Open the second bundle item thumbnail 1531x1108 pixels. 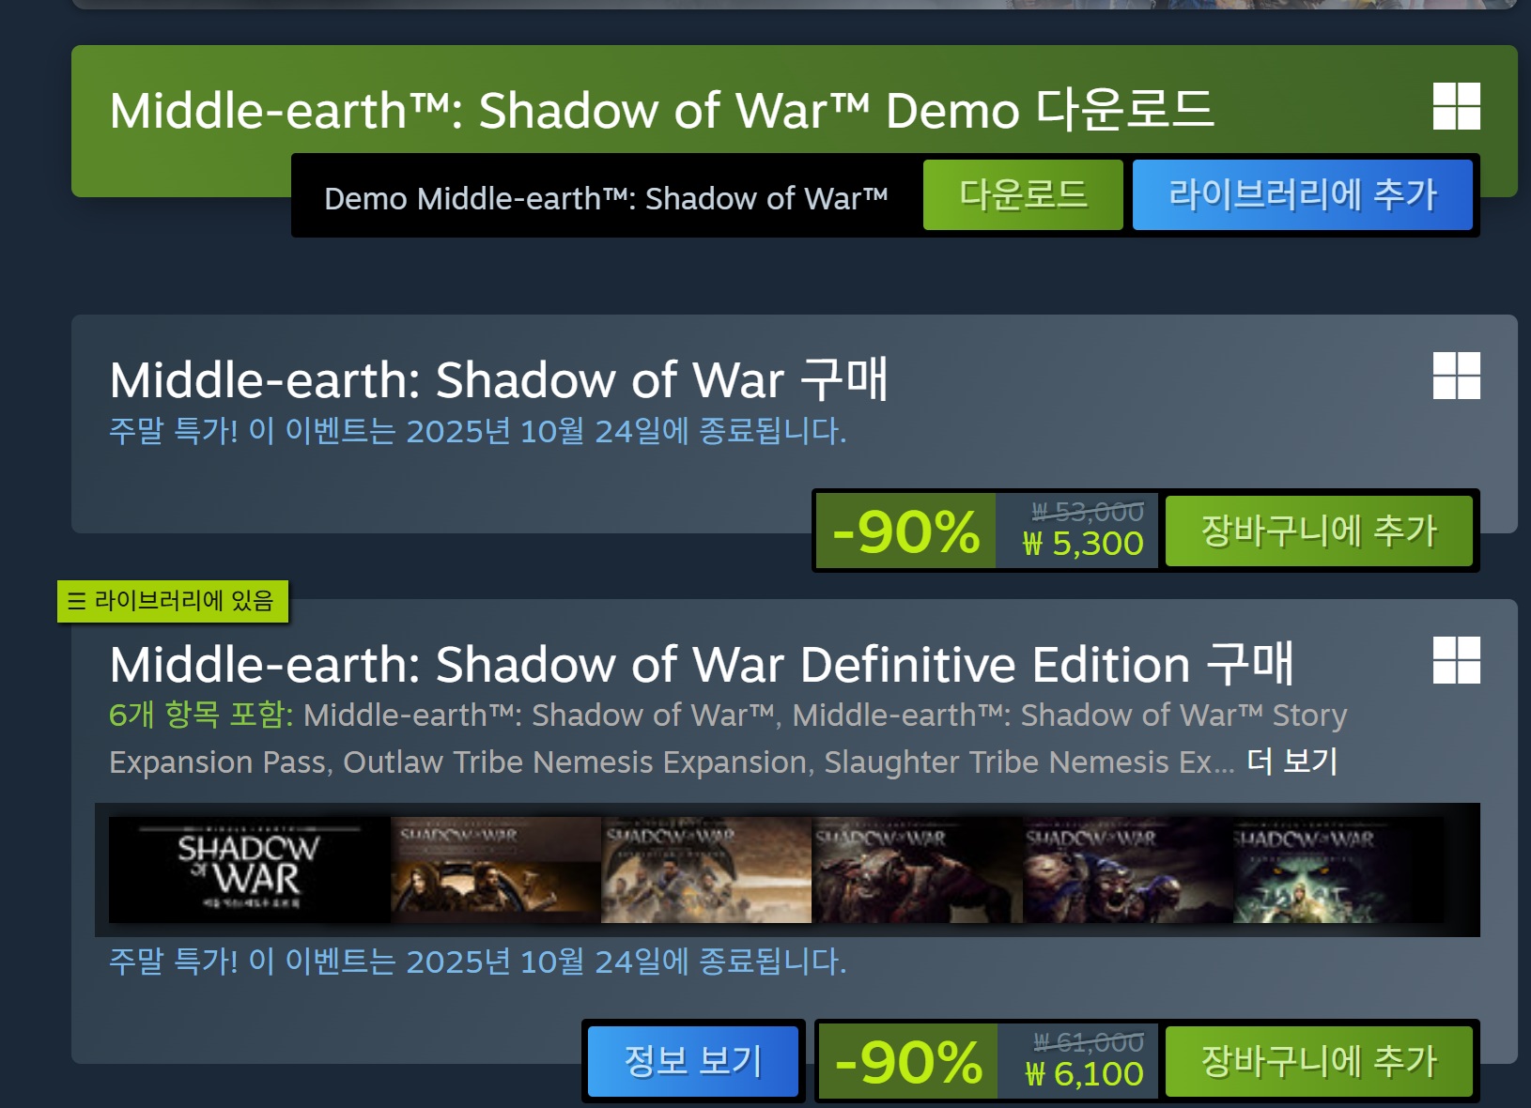(496, 869)
